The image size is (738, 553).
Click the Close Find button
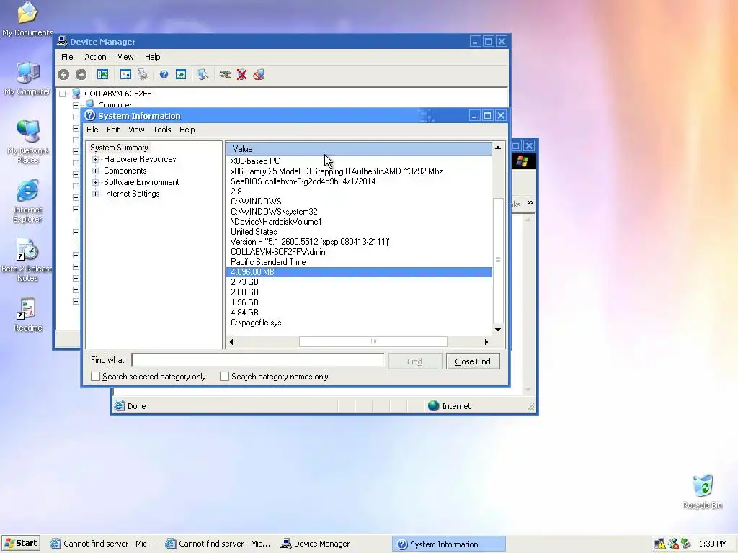(473, 361)
